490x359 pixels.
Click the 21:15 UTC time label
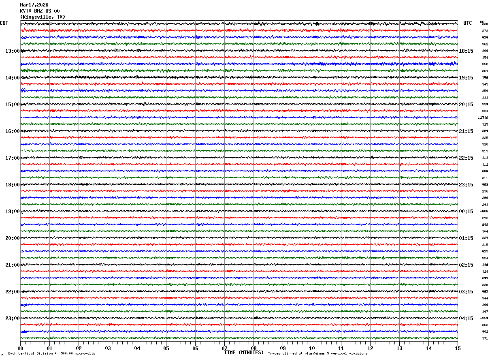pyautogui.click(x=466, y=131)
